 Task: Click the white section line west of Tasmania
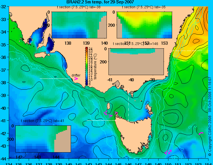[101, 120]
